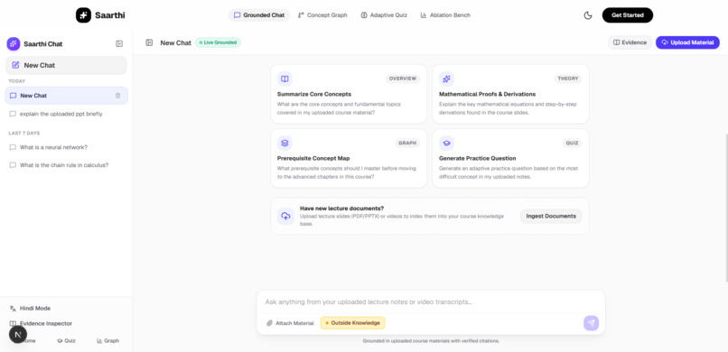Open the Evidence panel button

tap(630, 42)
